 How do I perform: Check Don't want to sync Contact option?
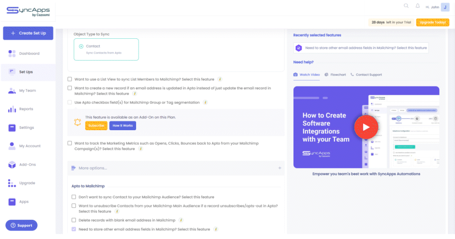click(74, 197)
